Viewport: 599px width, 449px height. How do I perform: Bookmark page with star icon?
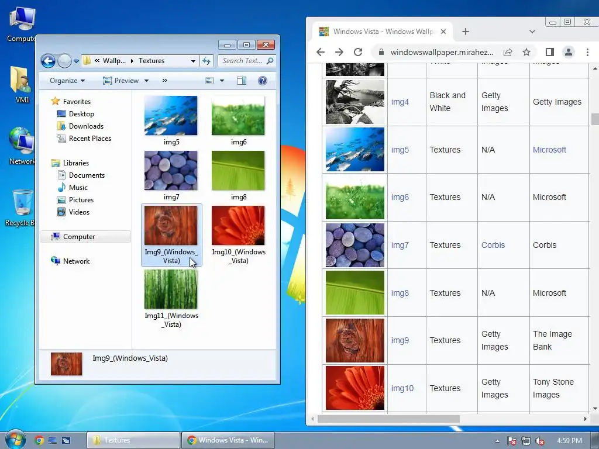[526, 52]
